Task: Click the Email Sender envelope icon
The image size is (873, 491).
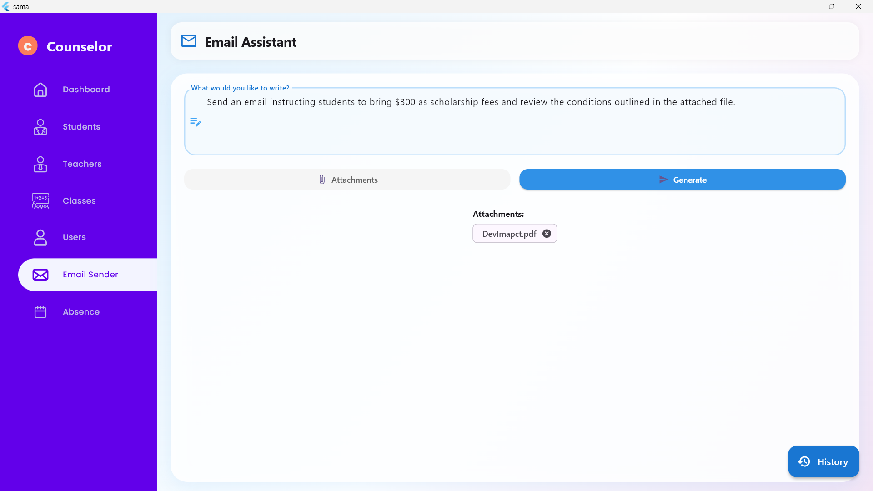Action: click(x=40, y=275)
